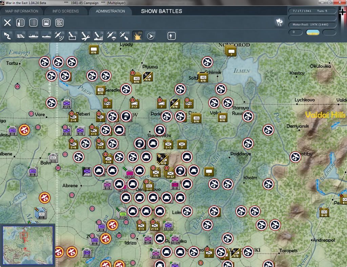Click the Demyansk town label

pos(298,126)
